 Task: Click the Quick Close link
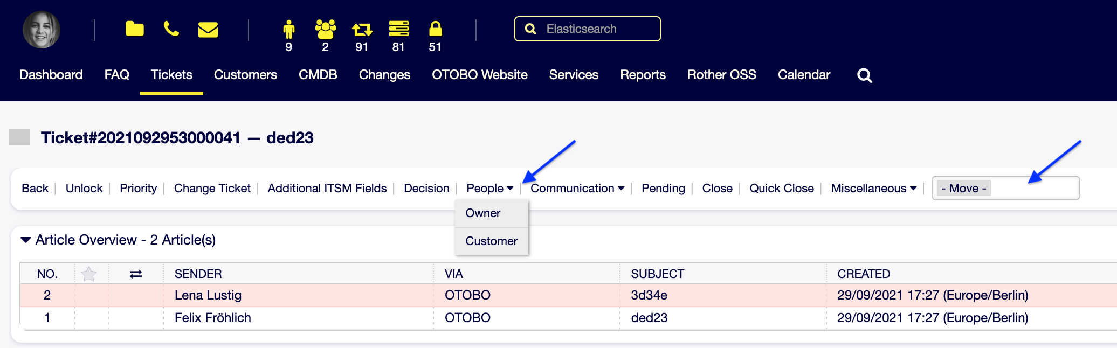[x=781, y=189]
